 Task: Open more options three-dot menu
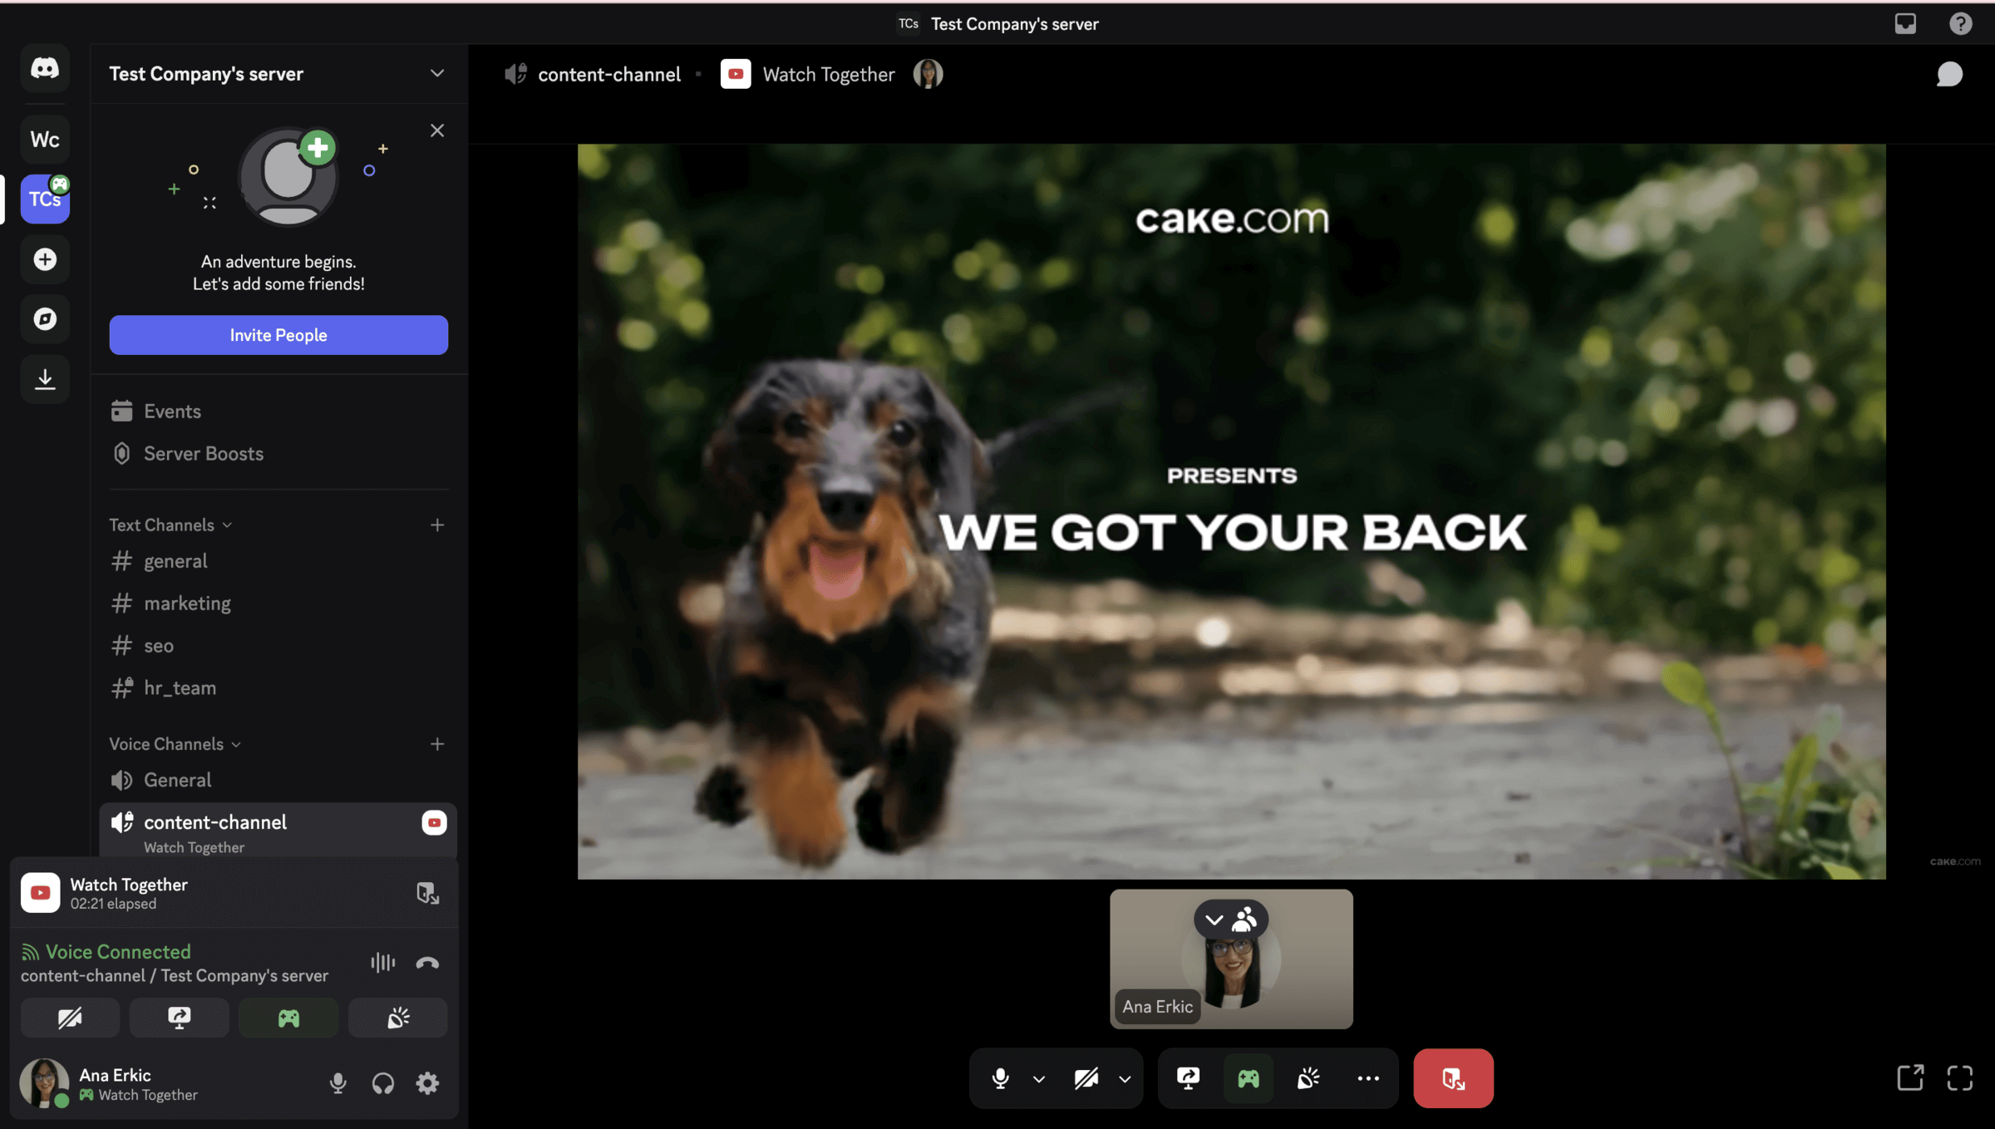(1368, 1078)
